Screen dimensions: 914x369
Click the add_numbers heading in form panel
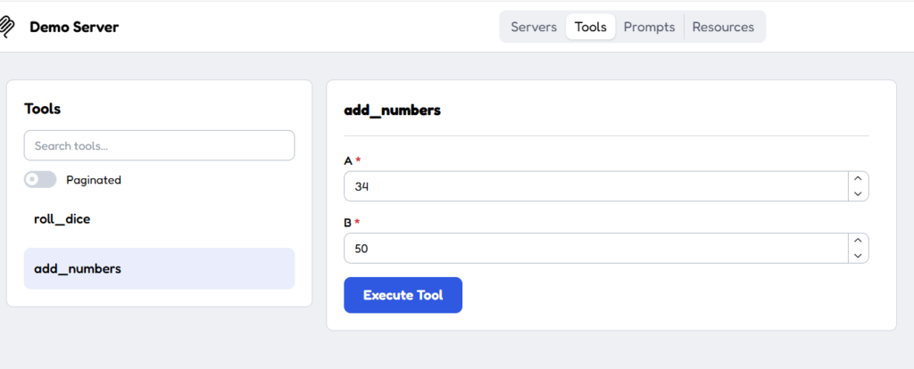click(x=393, y=110)
